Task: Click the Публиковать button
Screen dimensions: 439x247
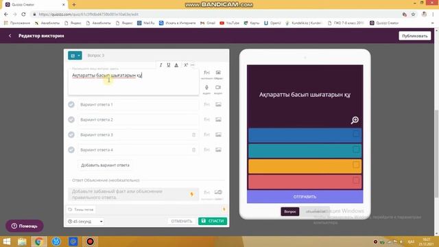Action: (414, 36)
